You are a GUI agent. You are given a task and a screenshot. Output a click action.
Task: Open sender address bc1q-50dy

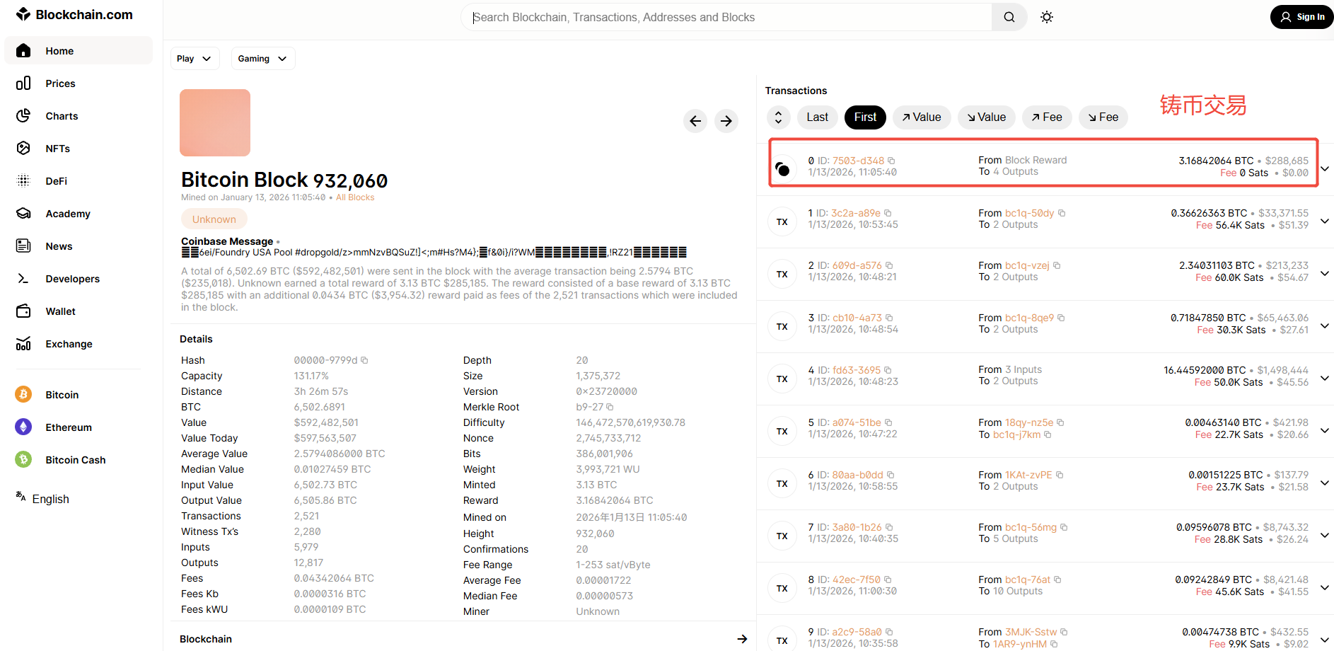pos(1029,213)
